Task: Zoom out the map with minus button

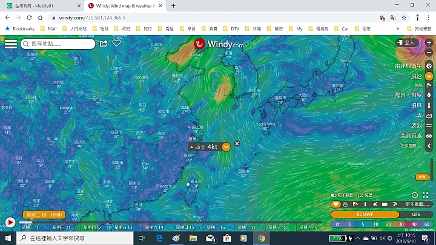Action: [429, 53]
